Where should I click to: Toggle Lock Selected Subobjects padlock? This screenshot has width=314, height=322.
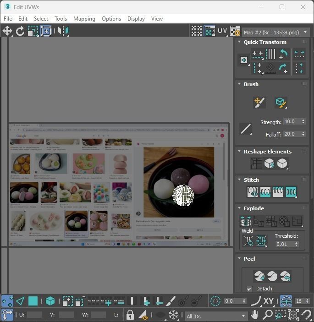(x=130, y=315)
